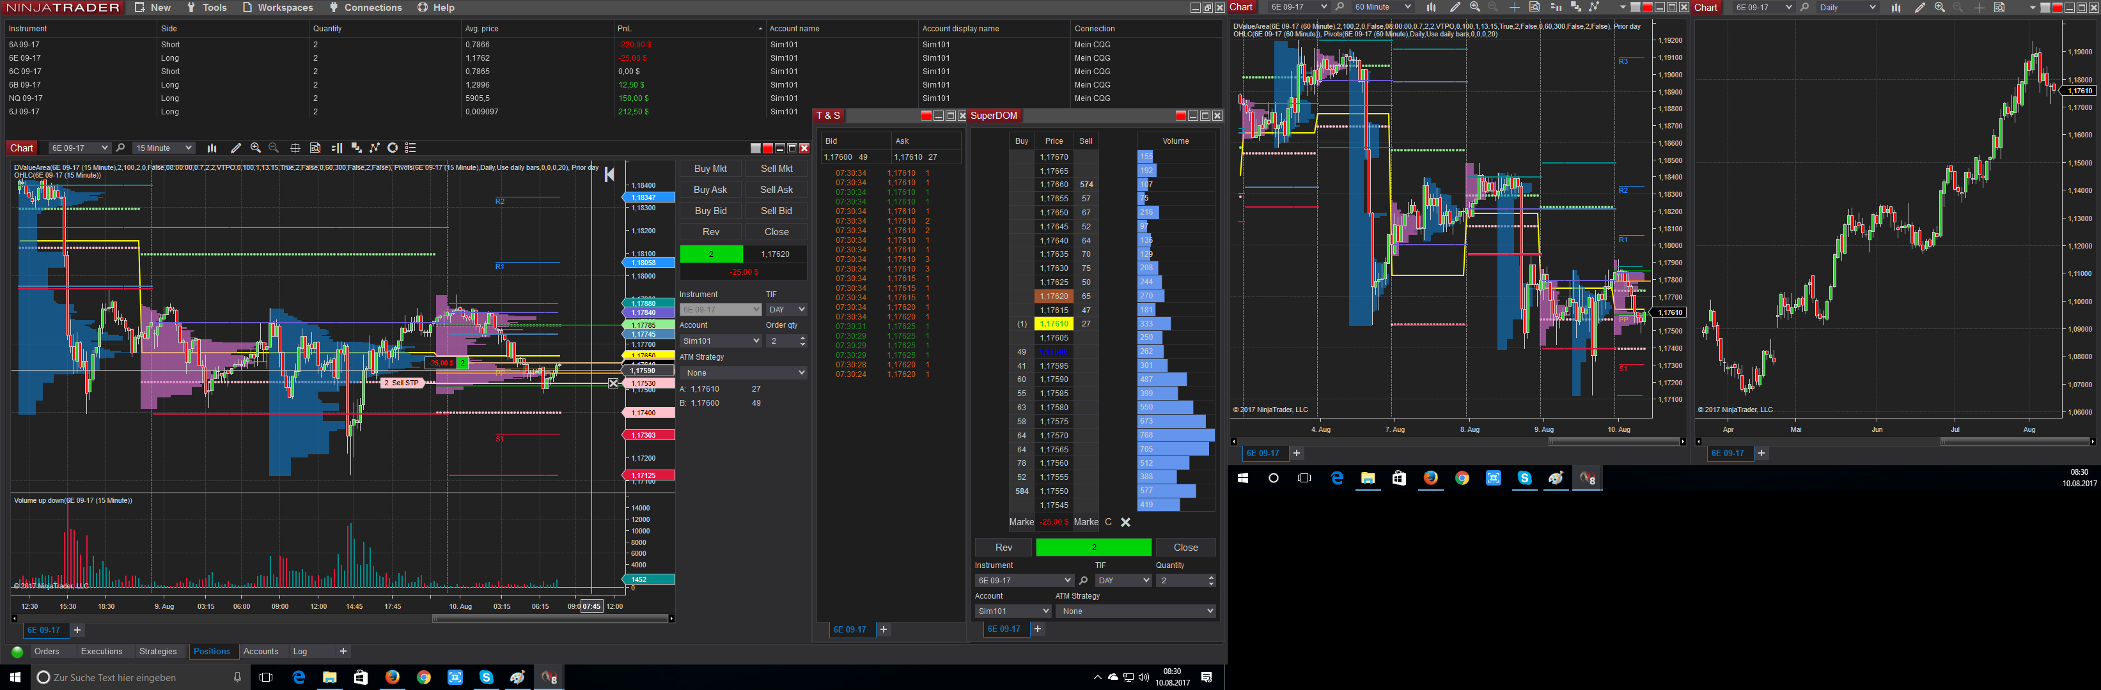The height and width of the screenshot is (690, 2101).
Task: Open Chart Trader TIF dropdown showing DAY
Action: pyautogui.click(x=786, y=310)
